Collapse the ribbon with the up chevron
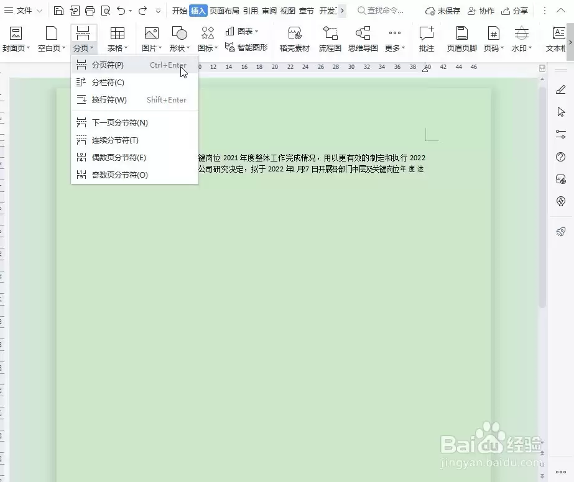 pos(561,11)
